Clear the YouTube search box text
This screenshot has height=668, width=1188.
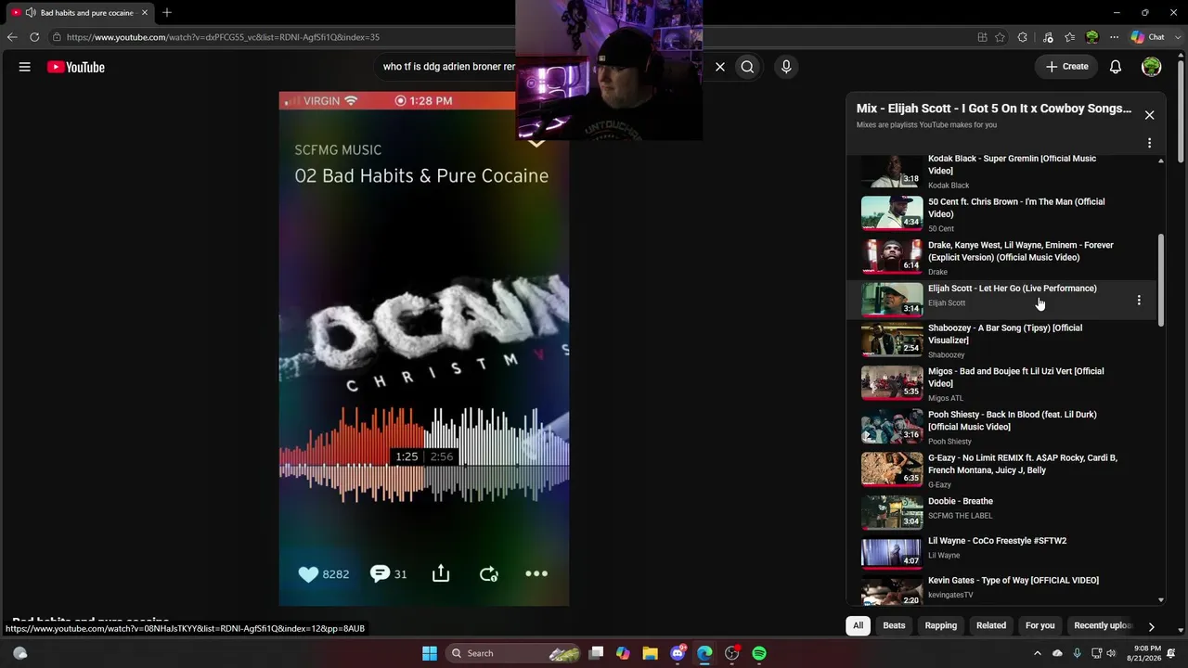[x=719, y=67]
